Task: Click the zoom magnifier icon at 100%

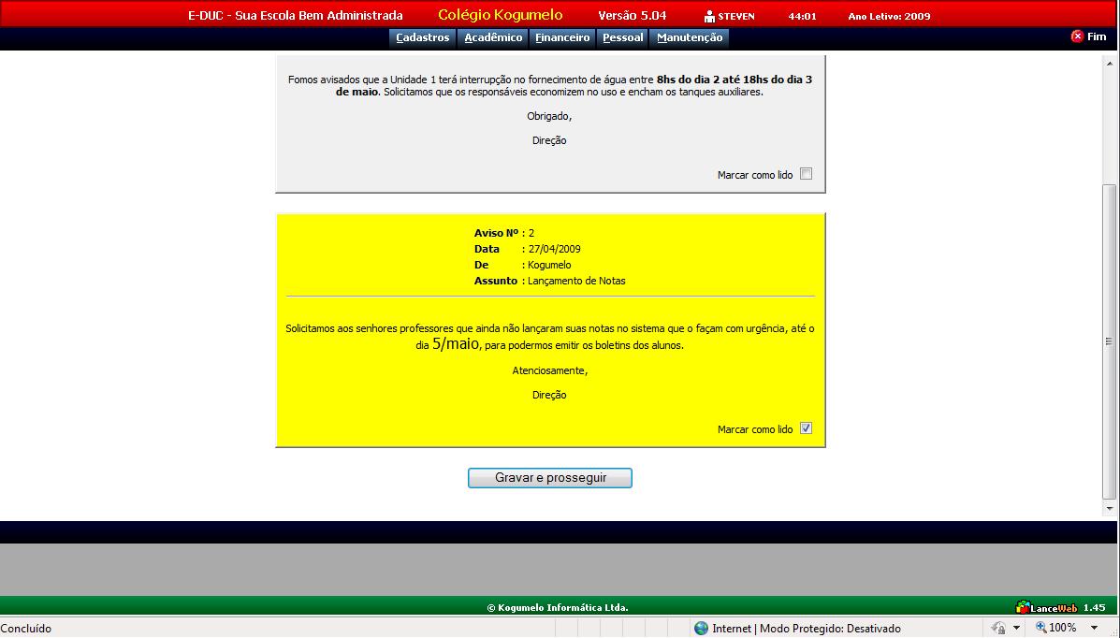Action: (x=1040, y=628)
